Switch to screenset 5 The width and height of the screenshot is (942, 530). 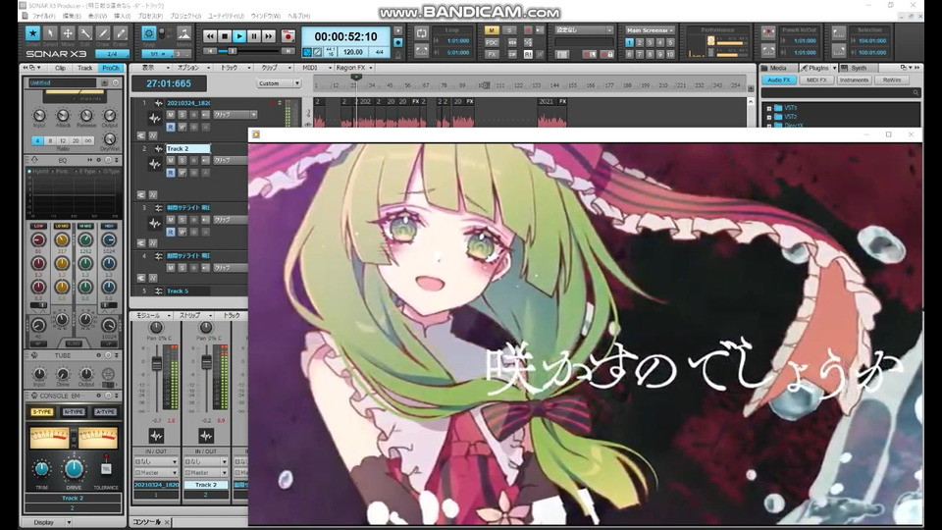click(x=670, y=42)
